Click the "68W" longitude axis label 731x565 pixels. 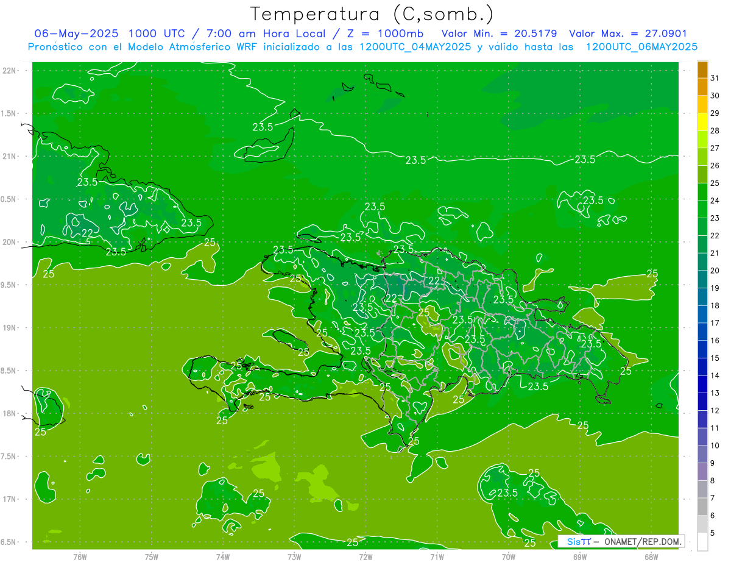[x=651, y=556]
